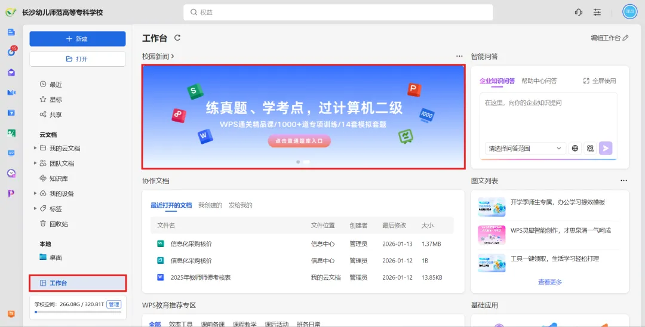
Task: Open the purple P icon in left rail
Action: tap(11, 193)
